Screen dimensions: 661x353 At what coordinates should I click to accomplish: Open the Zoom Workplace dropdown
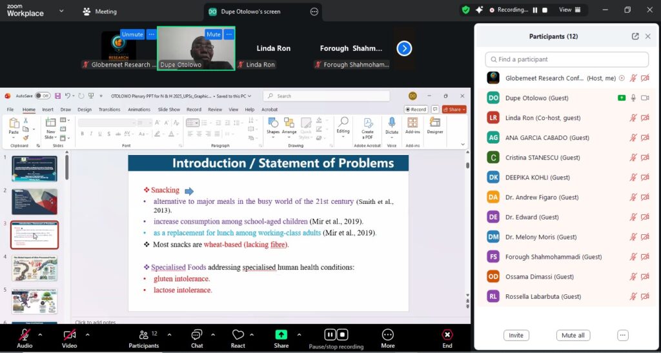[61, 11]
